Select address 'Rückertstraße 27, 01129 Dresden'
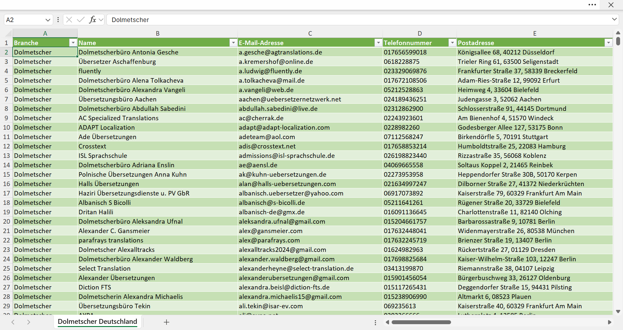This screenshot has height=330, width=623. (535, 250)
